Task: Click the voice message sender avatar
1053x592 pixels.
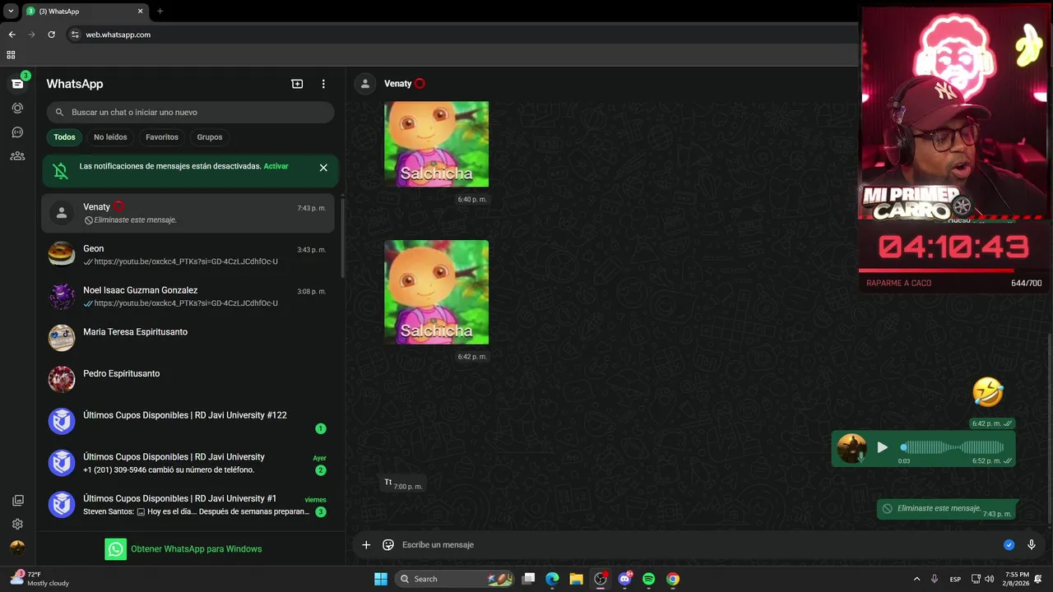Action: (x=851, y=448)
